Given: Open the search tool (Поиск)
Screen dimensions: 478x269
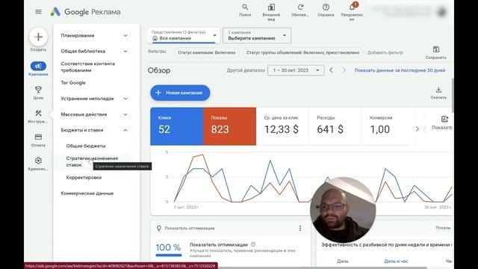Looking at the screenshot, I should tap(245, 10).
